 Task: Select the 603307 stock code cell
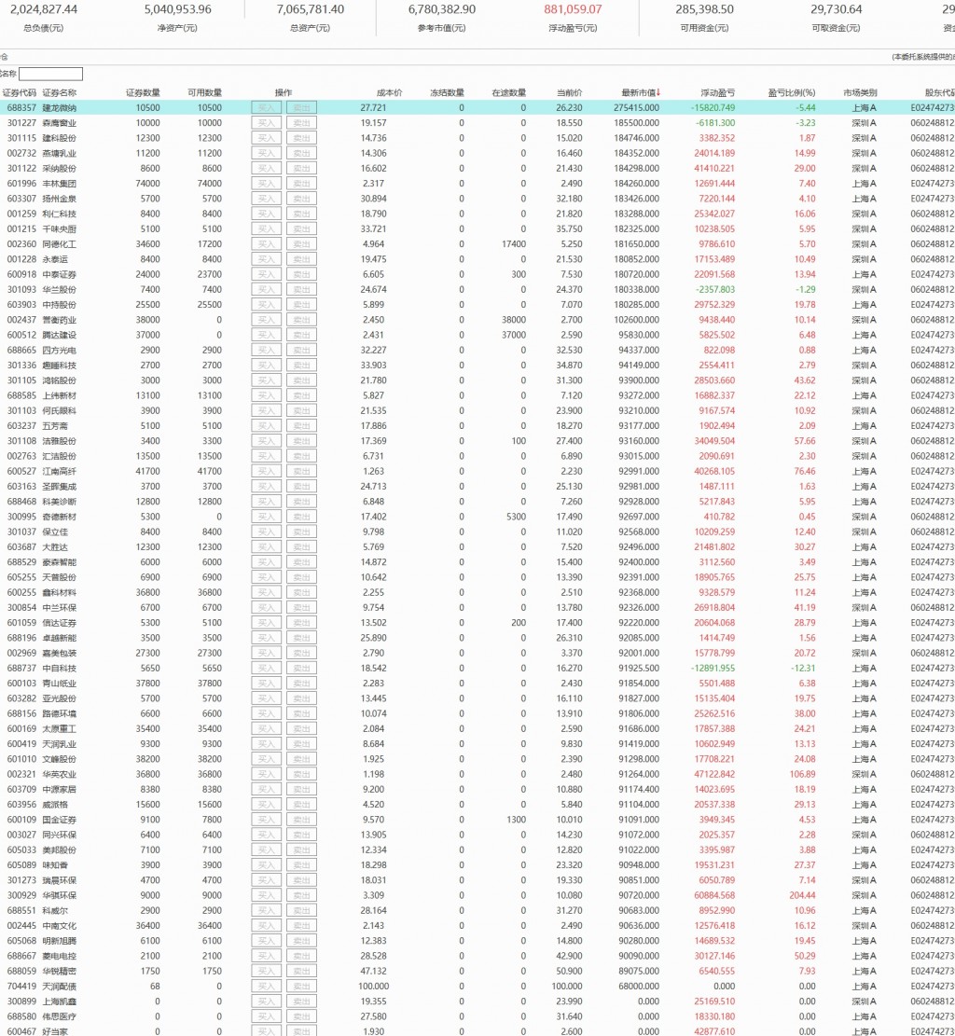[21, 199]
